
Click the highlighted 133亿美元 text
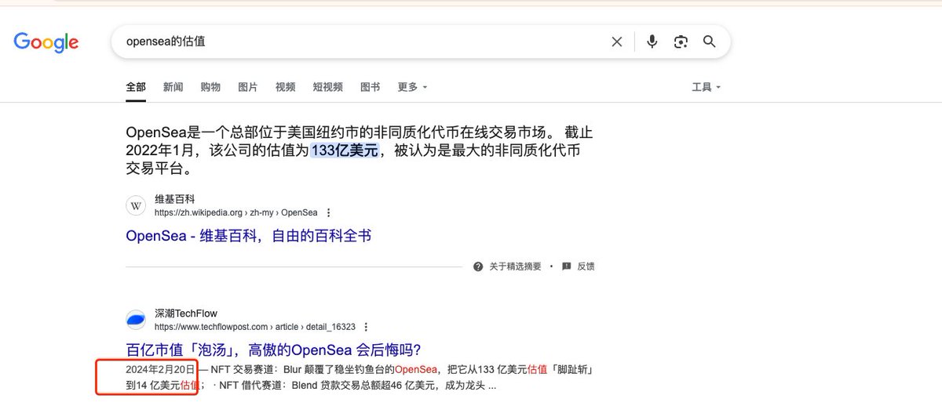point(345,150)
